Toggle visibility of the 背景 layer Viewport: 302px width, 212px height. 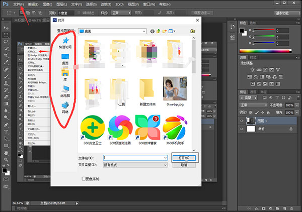243,129
